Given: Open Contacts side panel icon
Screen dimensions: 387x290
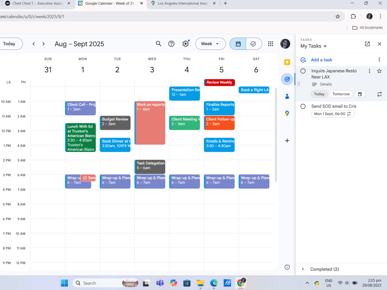Looking at the screenshot, I should point(287,96).
